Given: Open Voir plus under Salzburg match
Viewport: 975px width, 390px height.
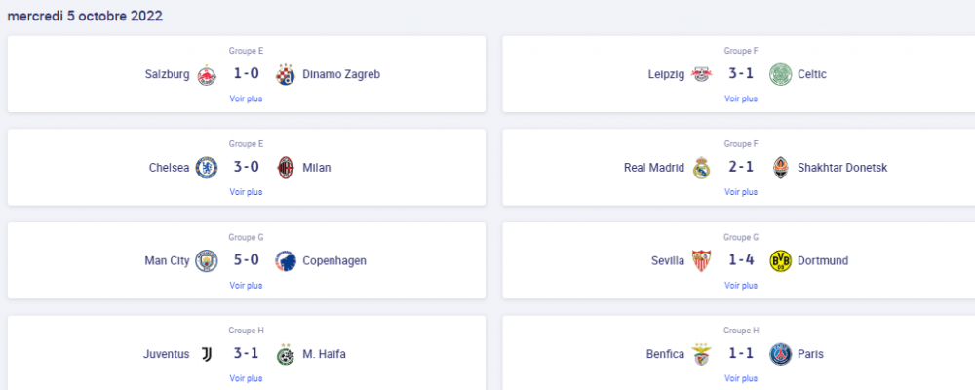Looking at the screenshot, I should click(x=247, y=98).
